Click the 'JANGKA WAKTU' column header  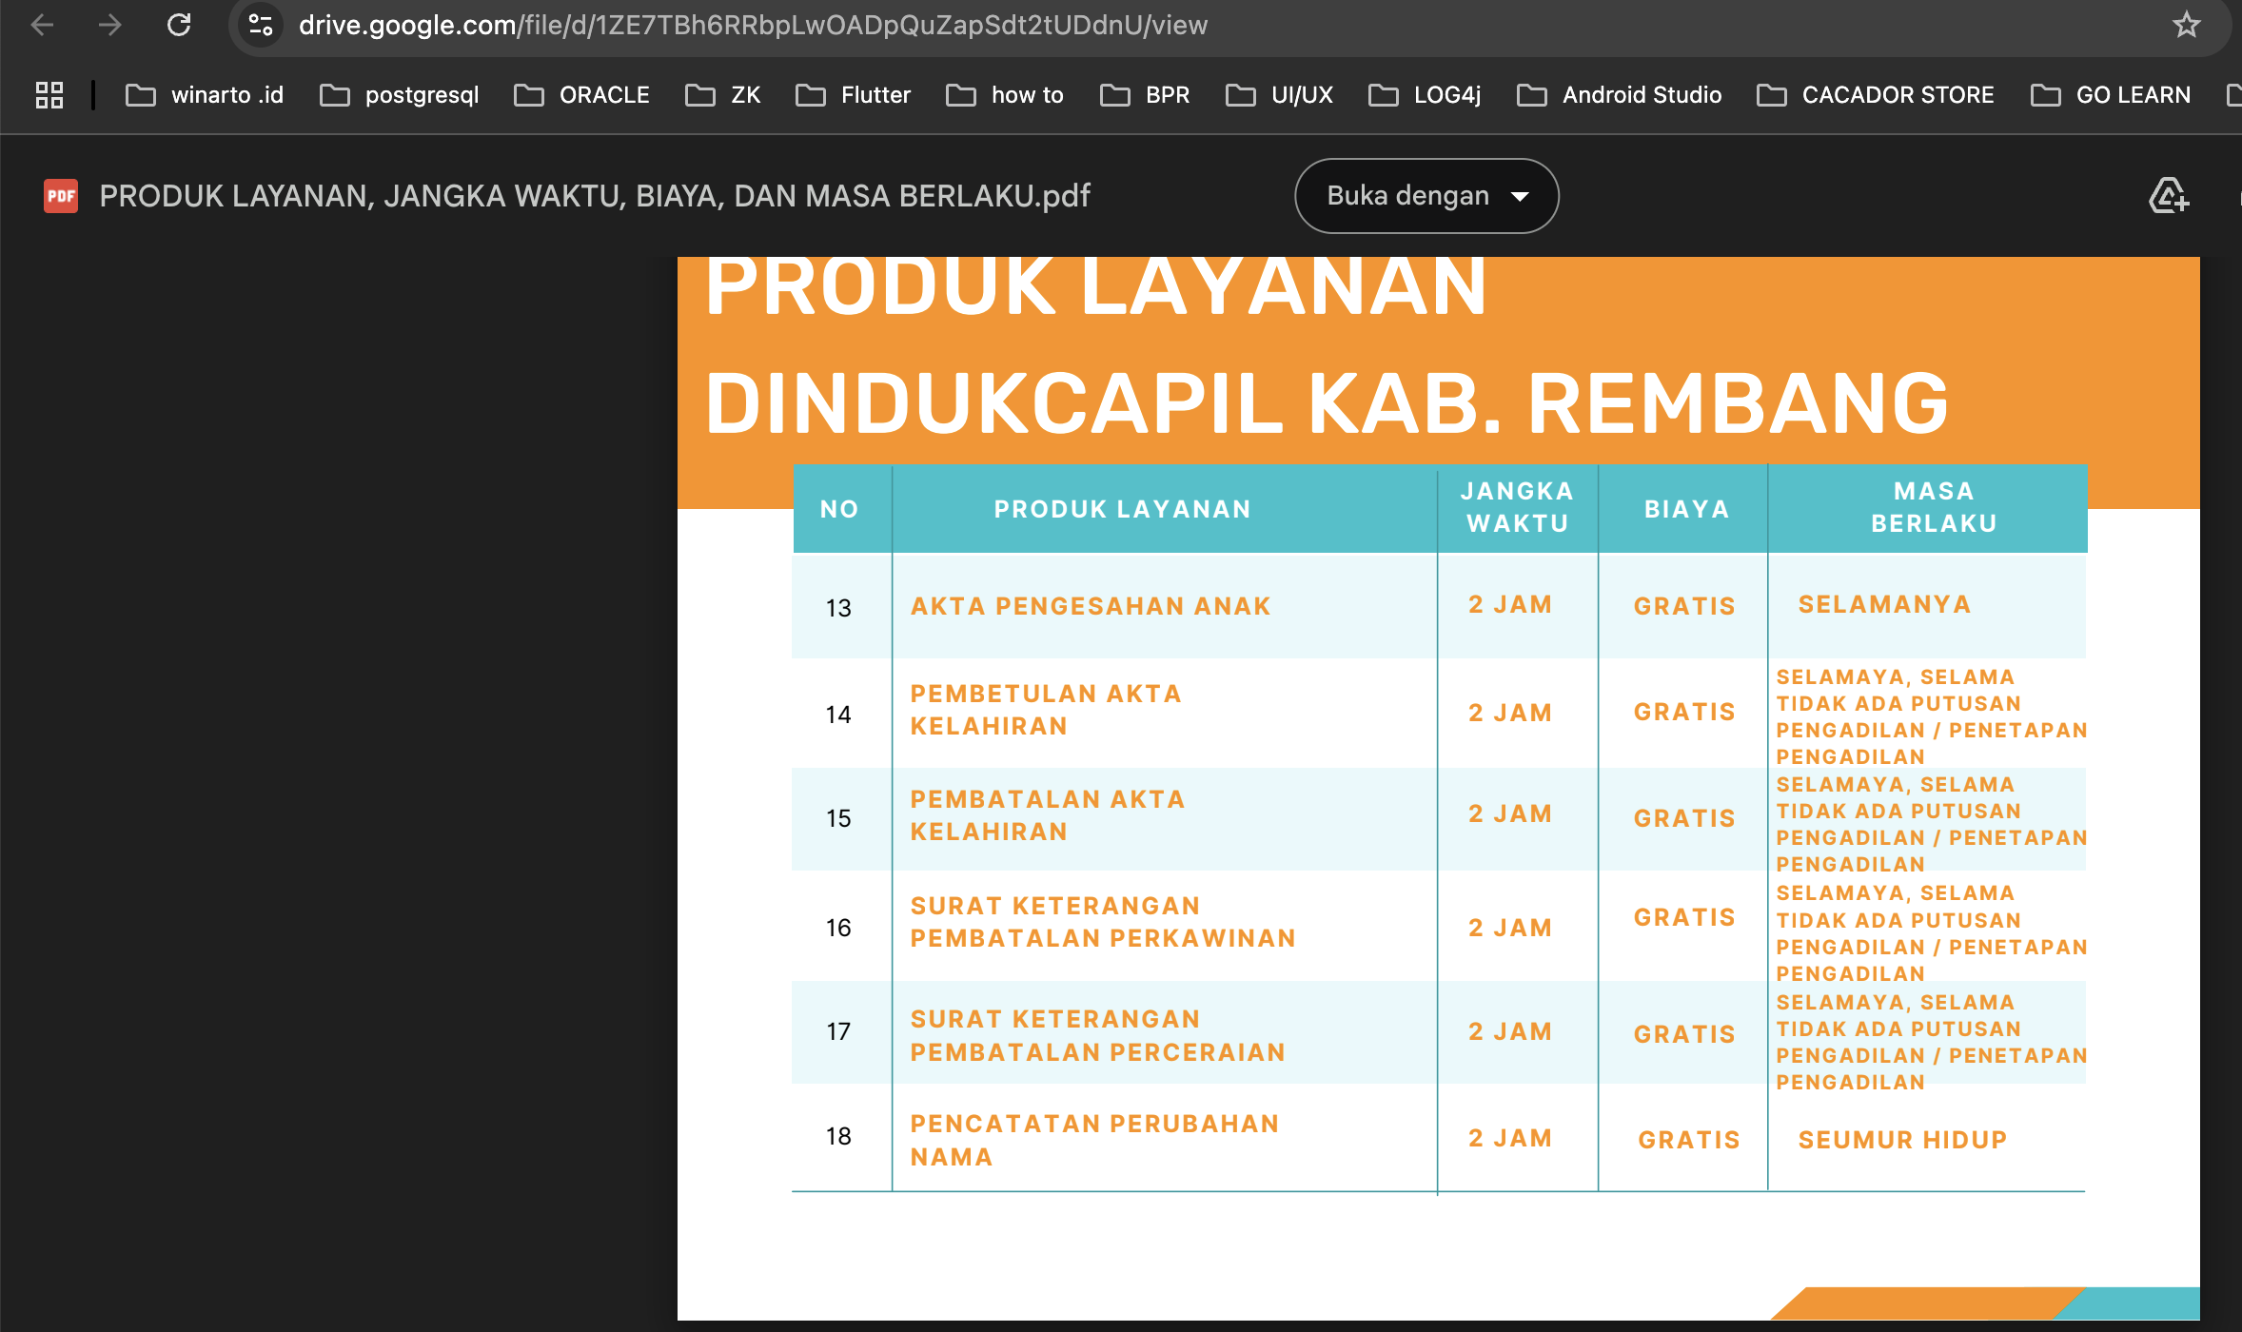1518,507
